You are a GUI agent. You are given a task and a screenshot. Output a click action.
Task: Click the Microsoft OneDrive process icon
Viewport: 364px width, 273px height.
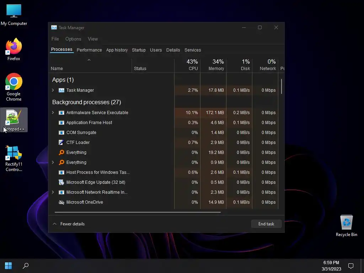coord(61,202)
